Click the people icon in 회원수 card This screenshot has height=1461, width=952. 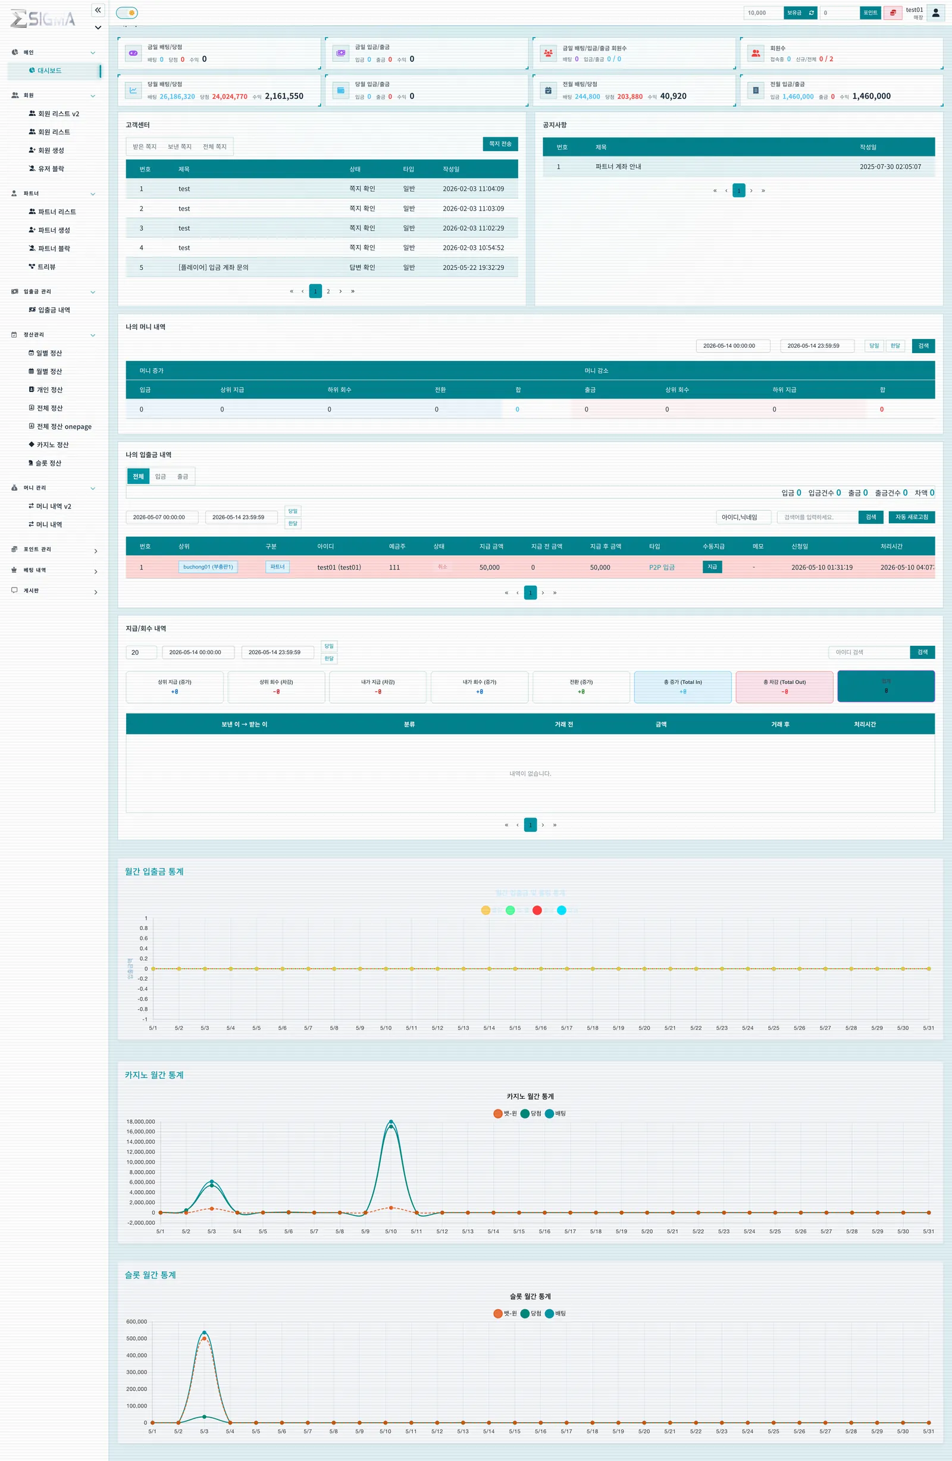[756, 54]
